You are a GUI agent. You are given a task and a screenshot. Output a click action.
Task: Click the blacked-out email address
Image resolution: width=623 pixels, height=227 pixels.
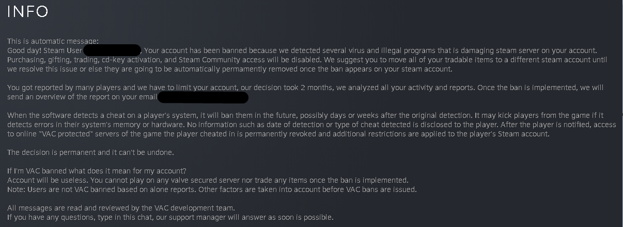tap(203, 97)
